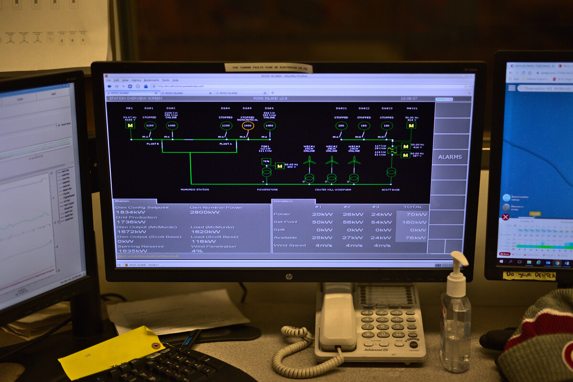Click the Gen Nominal Power 2800kW value
Viewport: 573px width, 382px height.
[205, 212]
